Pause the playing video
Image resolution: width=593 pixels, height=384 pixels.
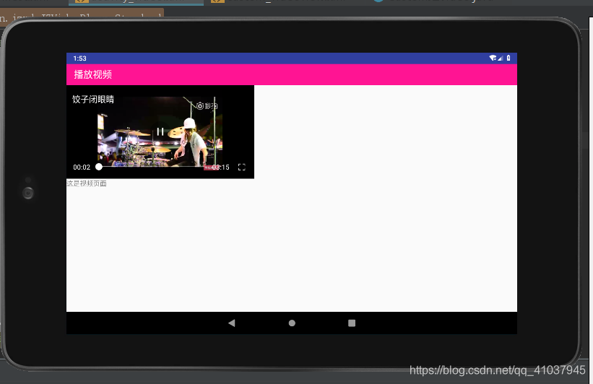pos(160,131)
